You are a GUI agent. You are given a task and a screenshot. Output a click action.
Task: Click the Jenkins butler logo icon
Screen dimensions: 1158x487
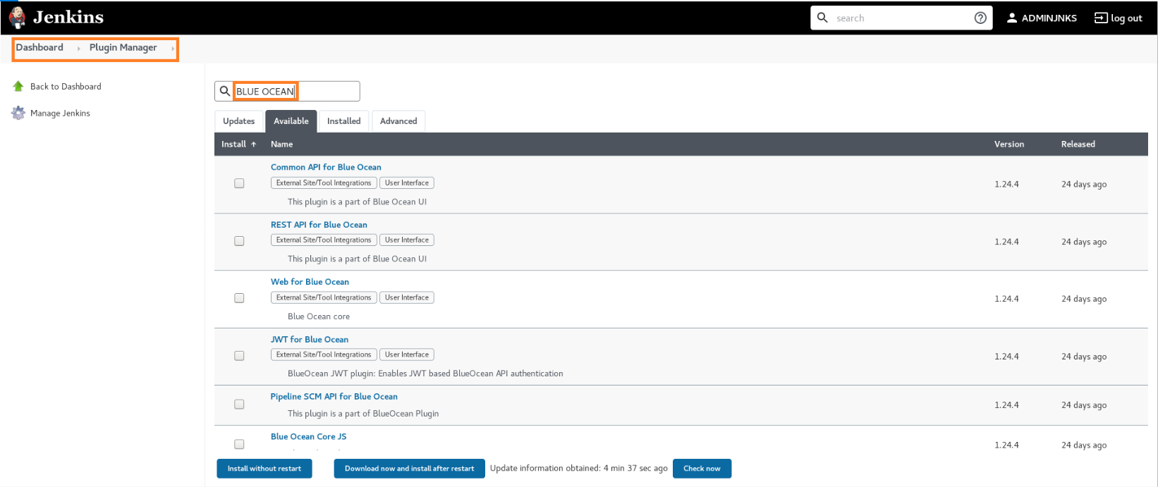[x=17, y=18]
